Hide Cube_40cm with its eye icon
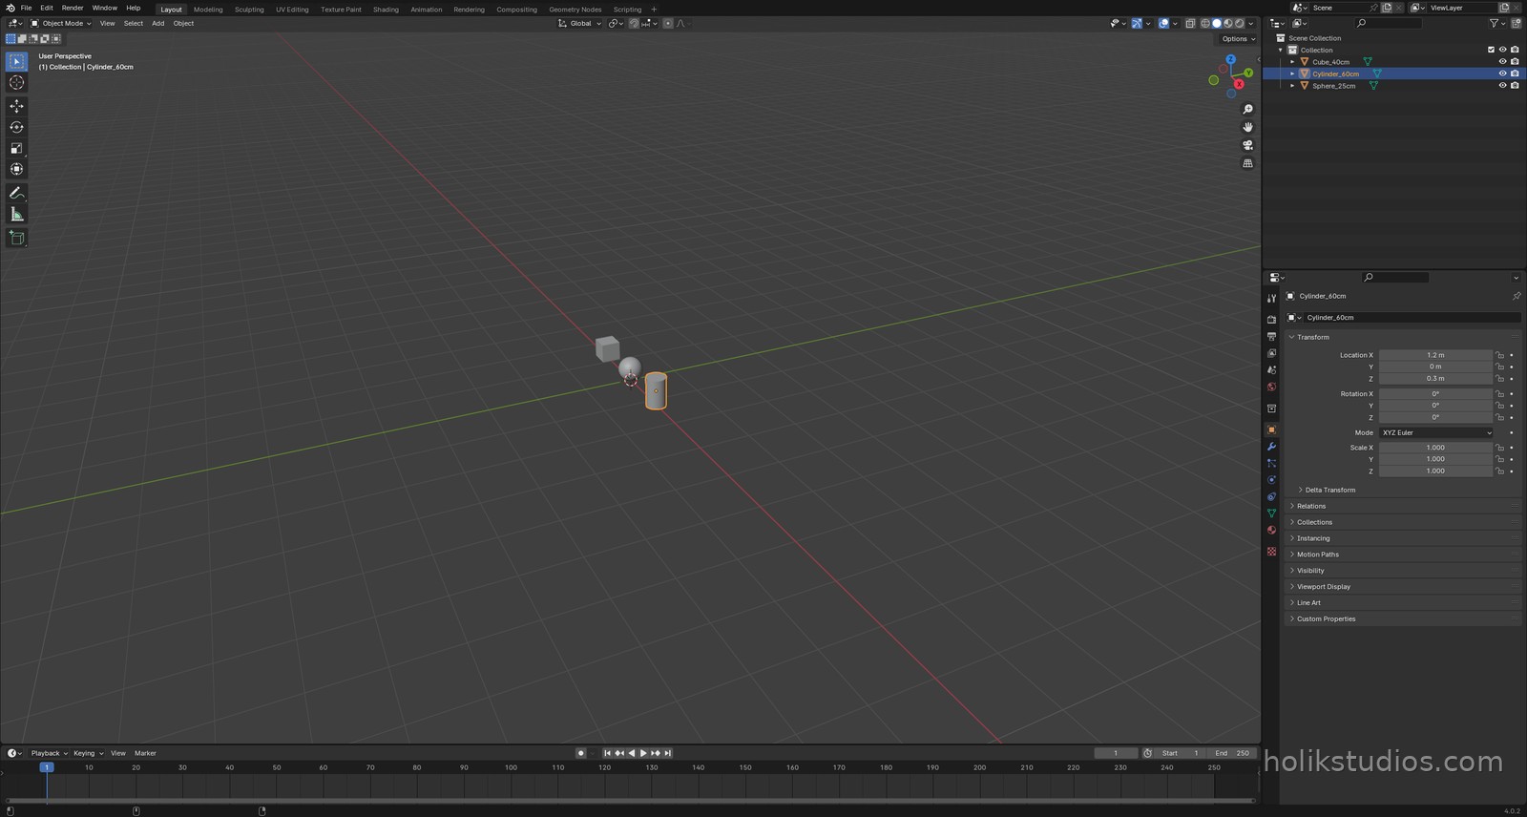The image size is (1527, 817). [1502, 62]
